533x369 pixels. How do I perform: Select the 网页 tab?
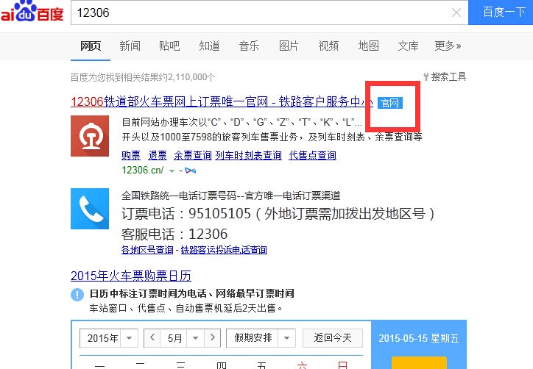click(91, 46)
